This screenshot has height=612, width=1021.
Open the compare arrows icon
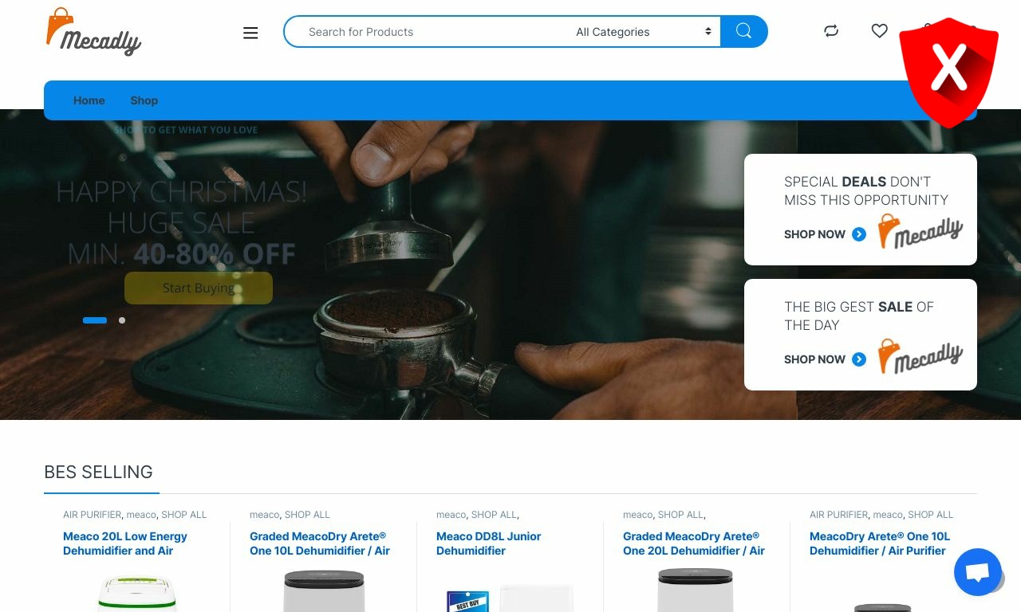point(831,31)
